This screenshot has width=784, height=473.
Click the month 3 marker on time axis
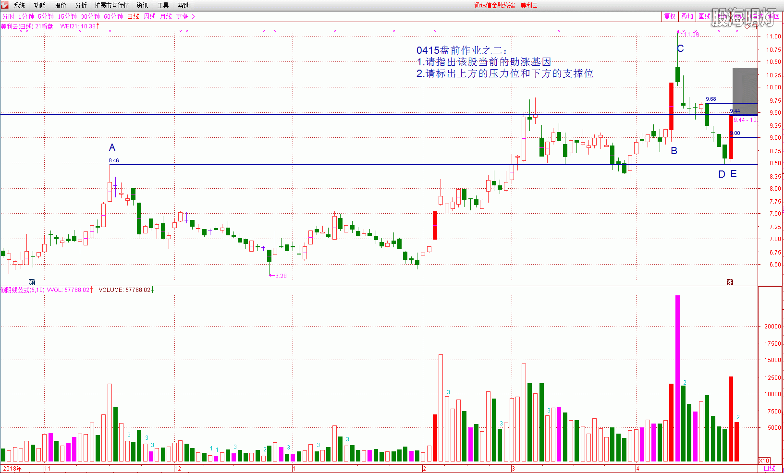point(513,468)
